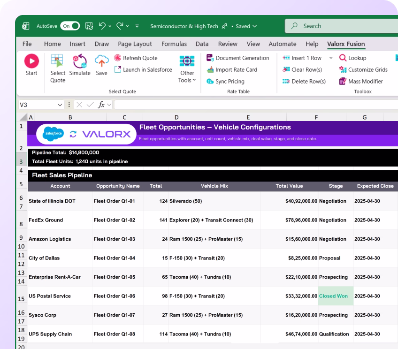The height and width of the screenshot is (349, 398).
Task: Open the Page Layout tab
Action: click(x=135, y=44)
